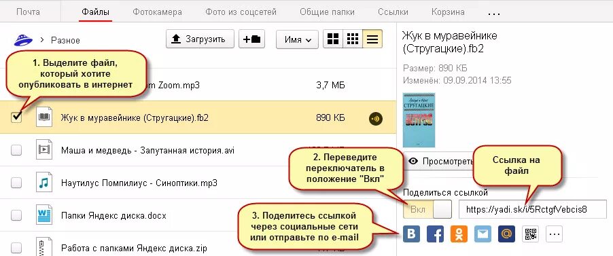
Task: Switch to list view
Action: (372, 39)
